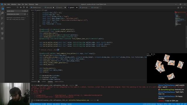Open the Testing view in the activity bar
The height and width of the screenshot is (105, 187).
pos(2,33)
